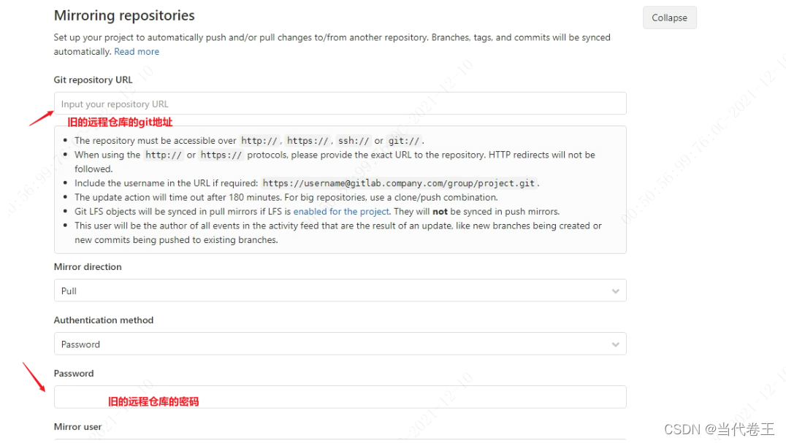Click the Git repository URL label
786x443 pixels.
pyautogui.click(x=94, y=80)
